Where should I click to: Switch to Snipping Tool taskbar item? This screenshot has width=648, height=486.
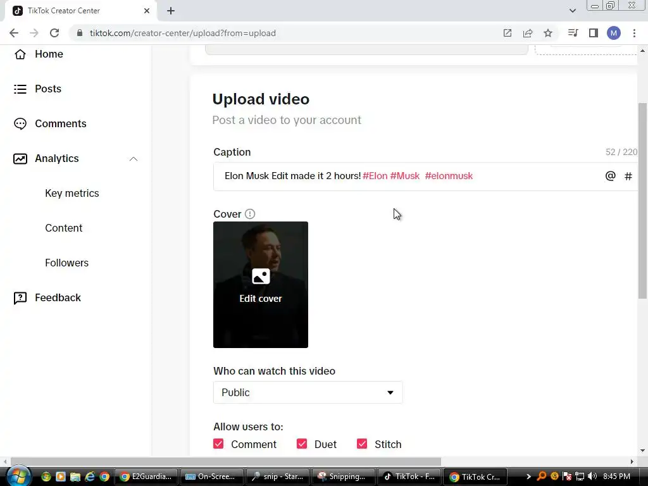[344, 477]
